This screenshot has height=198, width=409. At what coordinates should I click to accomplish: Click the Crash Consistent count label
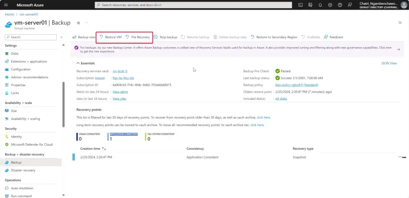pyautogui.click(x=89, y=134)
